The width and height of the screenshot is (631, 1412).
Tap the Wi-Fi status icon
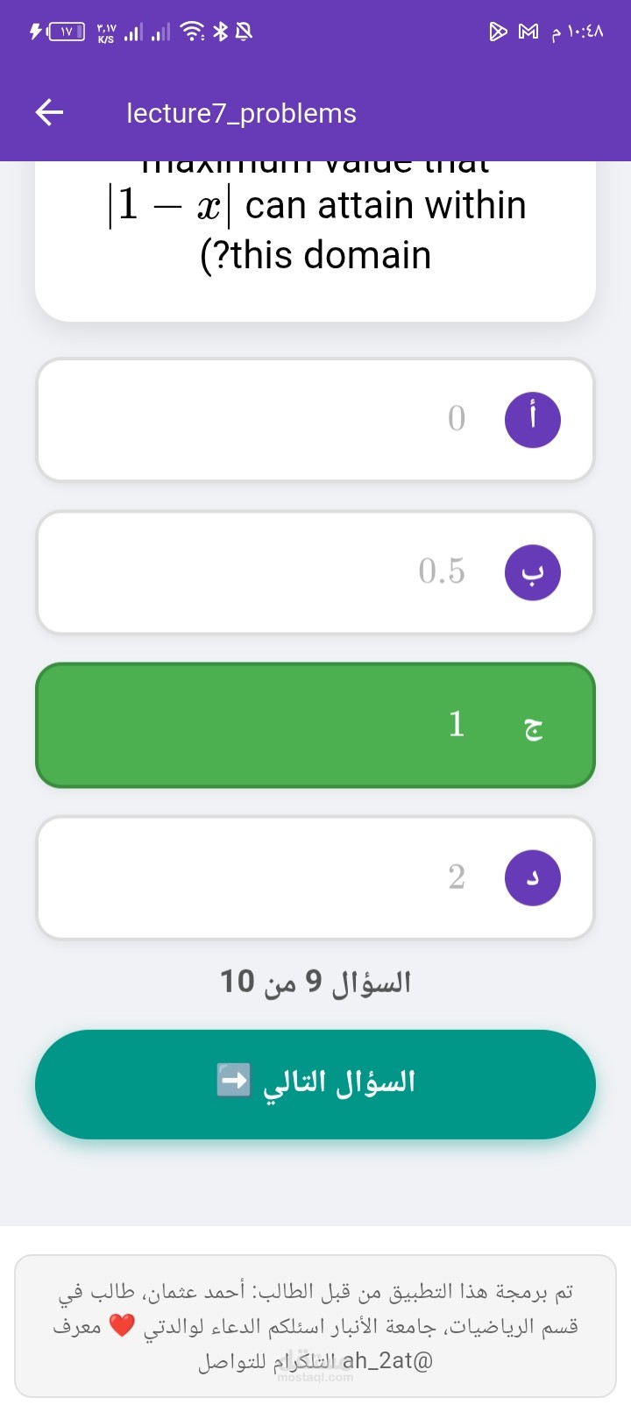tap(192, 32)
